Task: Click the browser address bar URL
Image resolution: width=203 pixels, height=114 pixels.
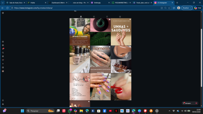Action: click(56, 8)
